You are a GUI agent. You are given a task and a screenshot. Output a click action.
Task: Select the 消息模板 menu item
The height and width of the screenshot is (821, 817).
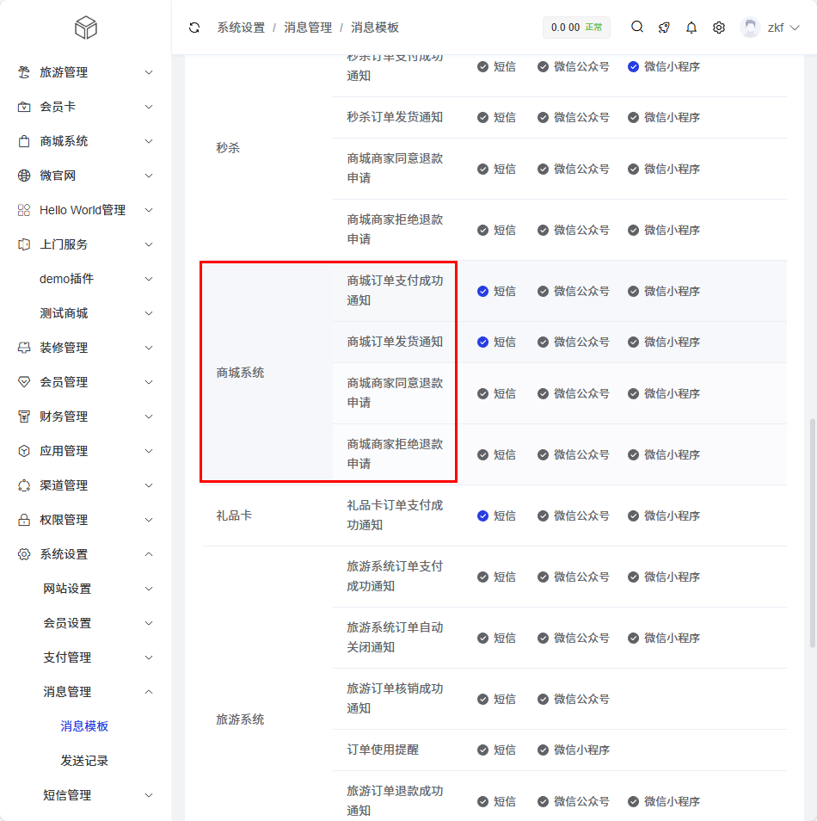pyautogui.click(x=84, y=726)
